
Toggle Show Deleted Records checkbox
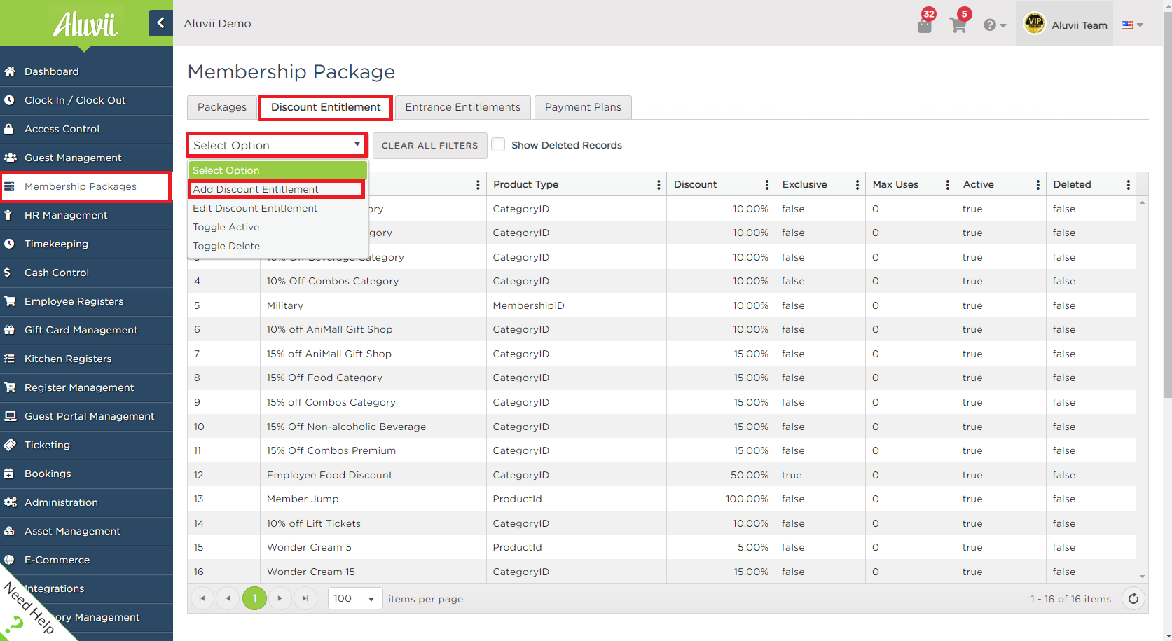click(498, 144)
